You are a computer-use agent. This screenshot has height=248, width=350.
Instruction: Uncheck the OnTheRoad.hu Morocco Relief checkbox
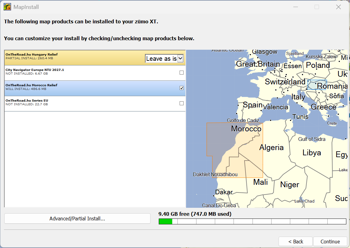pyautogui.click(x=181, y=88)
